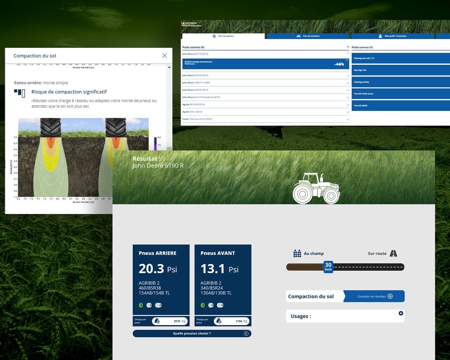Click the weight icon in front load field
Image resolution: width=450 pixels, height=360 pixels.
point(218,321)
